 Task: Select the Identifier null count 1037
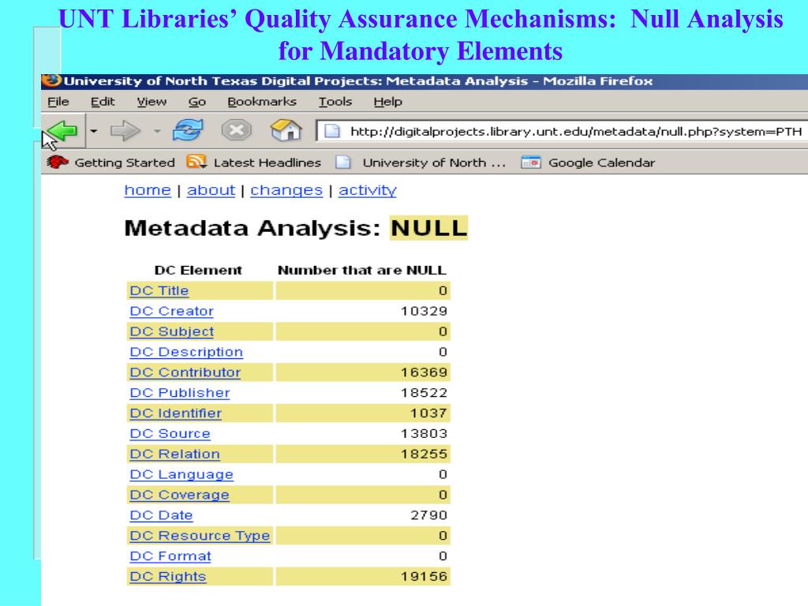[428, 413]
